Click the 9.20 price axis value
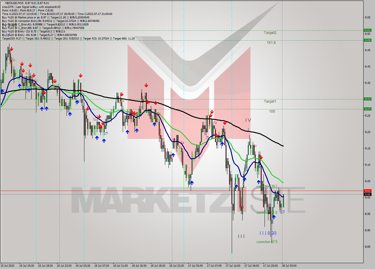Image resolution: width=375 pixels, height=269 pixels. [368, 132]
